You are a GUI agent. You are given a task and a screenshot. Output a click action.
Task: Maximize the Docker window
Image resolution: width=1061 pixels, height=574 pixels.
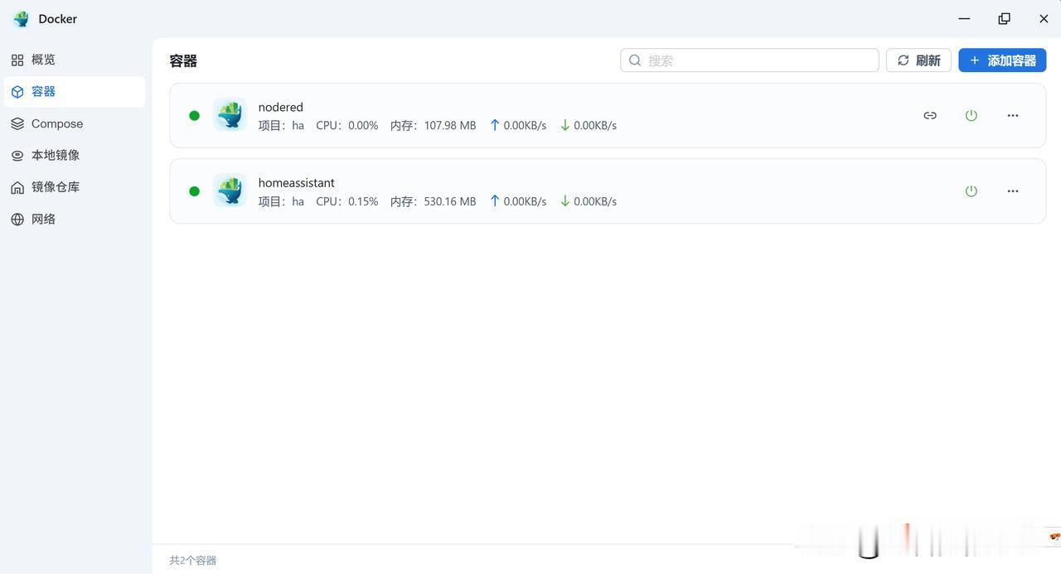coord(1004,18)
